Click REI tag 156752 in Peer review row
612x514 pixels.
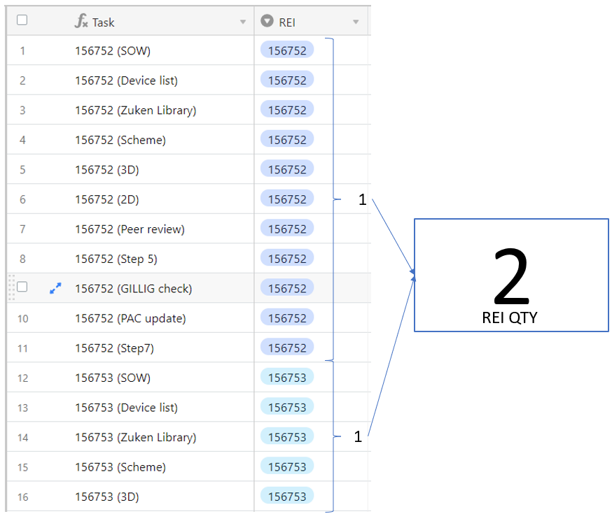coord(287,229)
